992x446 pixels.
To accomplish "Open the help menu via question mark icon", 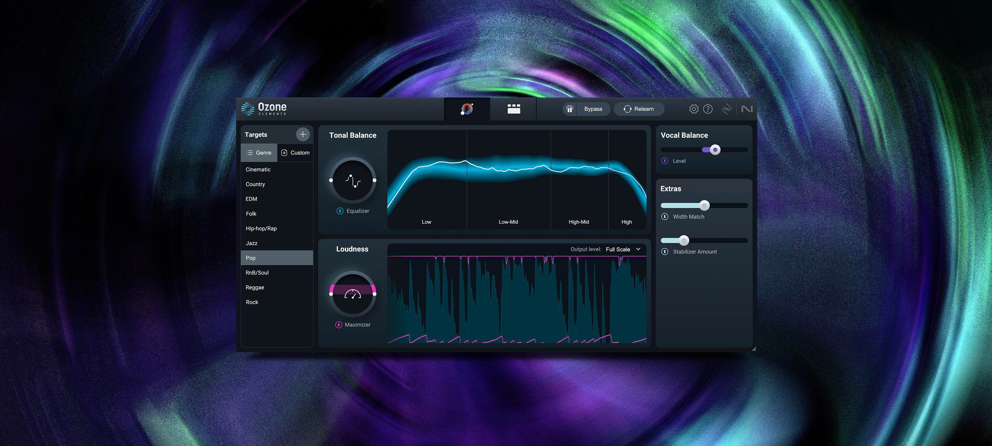I will pyautogui.click(x=708, y=109).
